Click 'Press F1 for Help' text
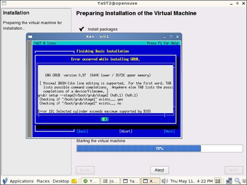 (163, 43)
